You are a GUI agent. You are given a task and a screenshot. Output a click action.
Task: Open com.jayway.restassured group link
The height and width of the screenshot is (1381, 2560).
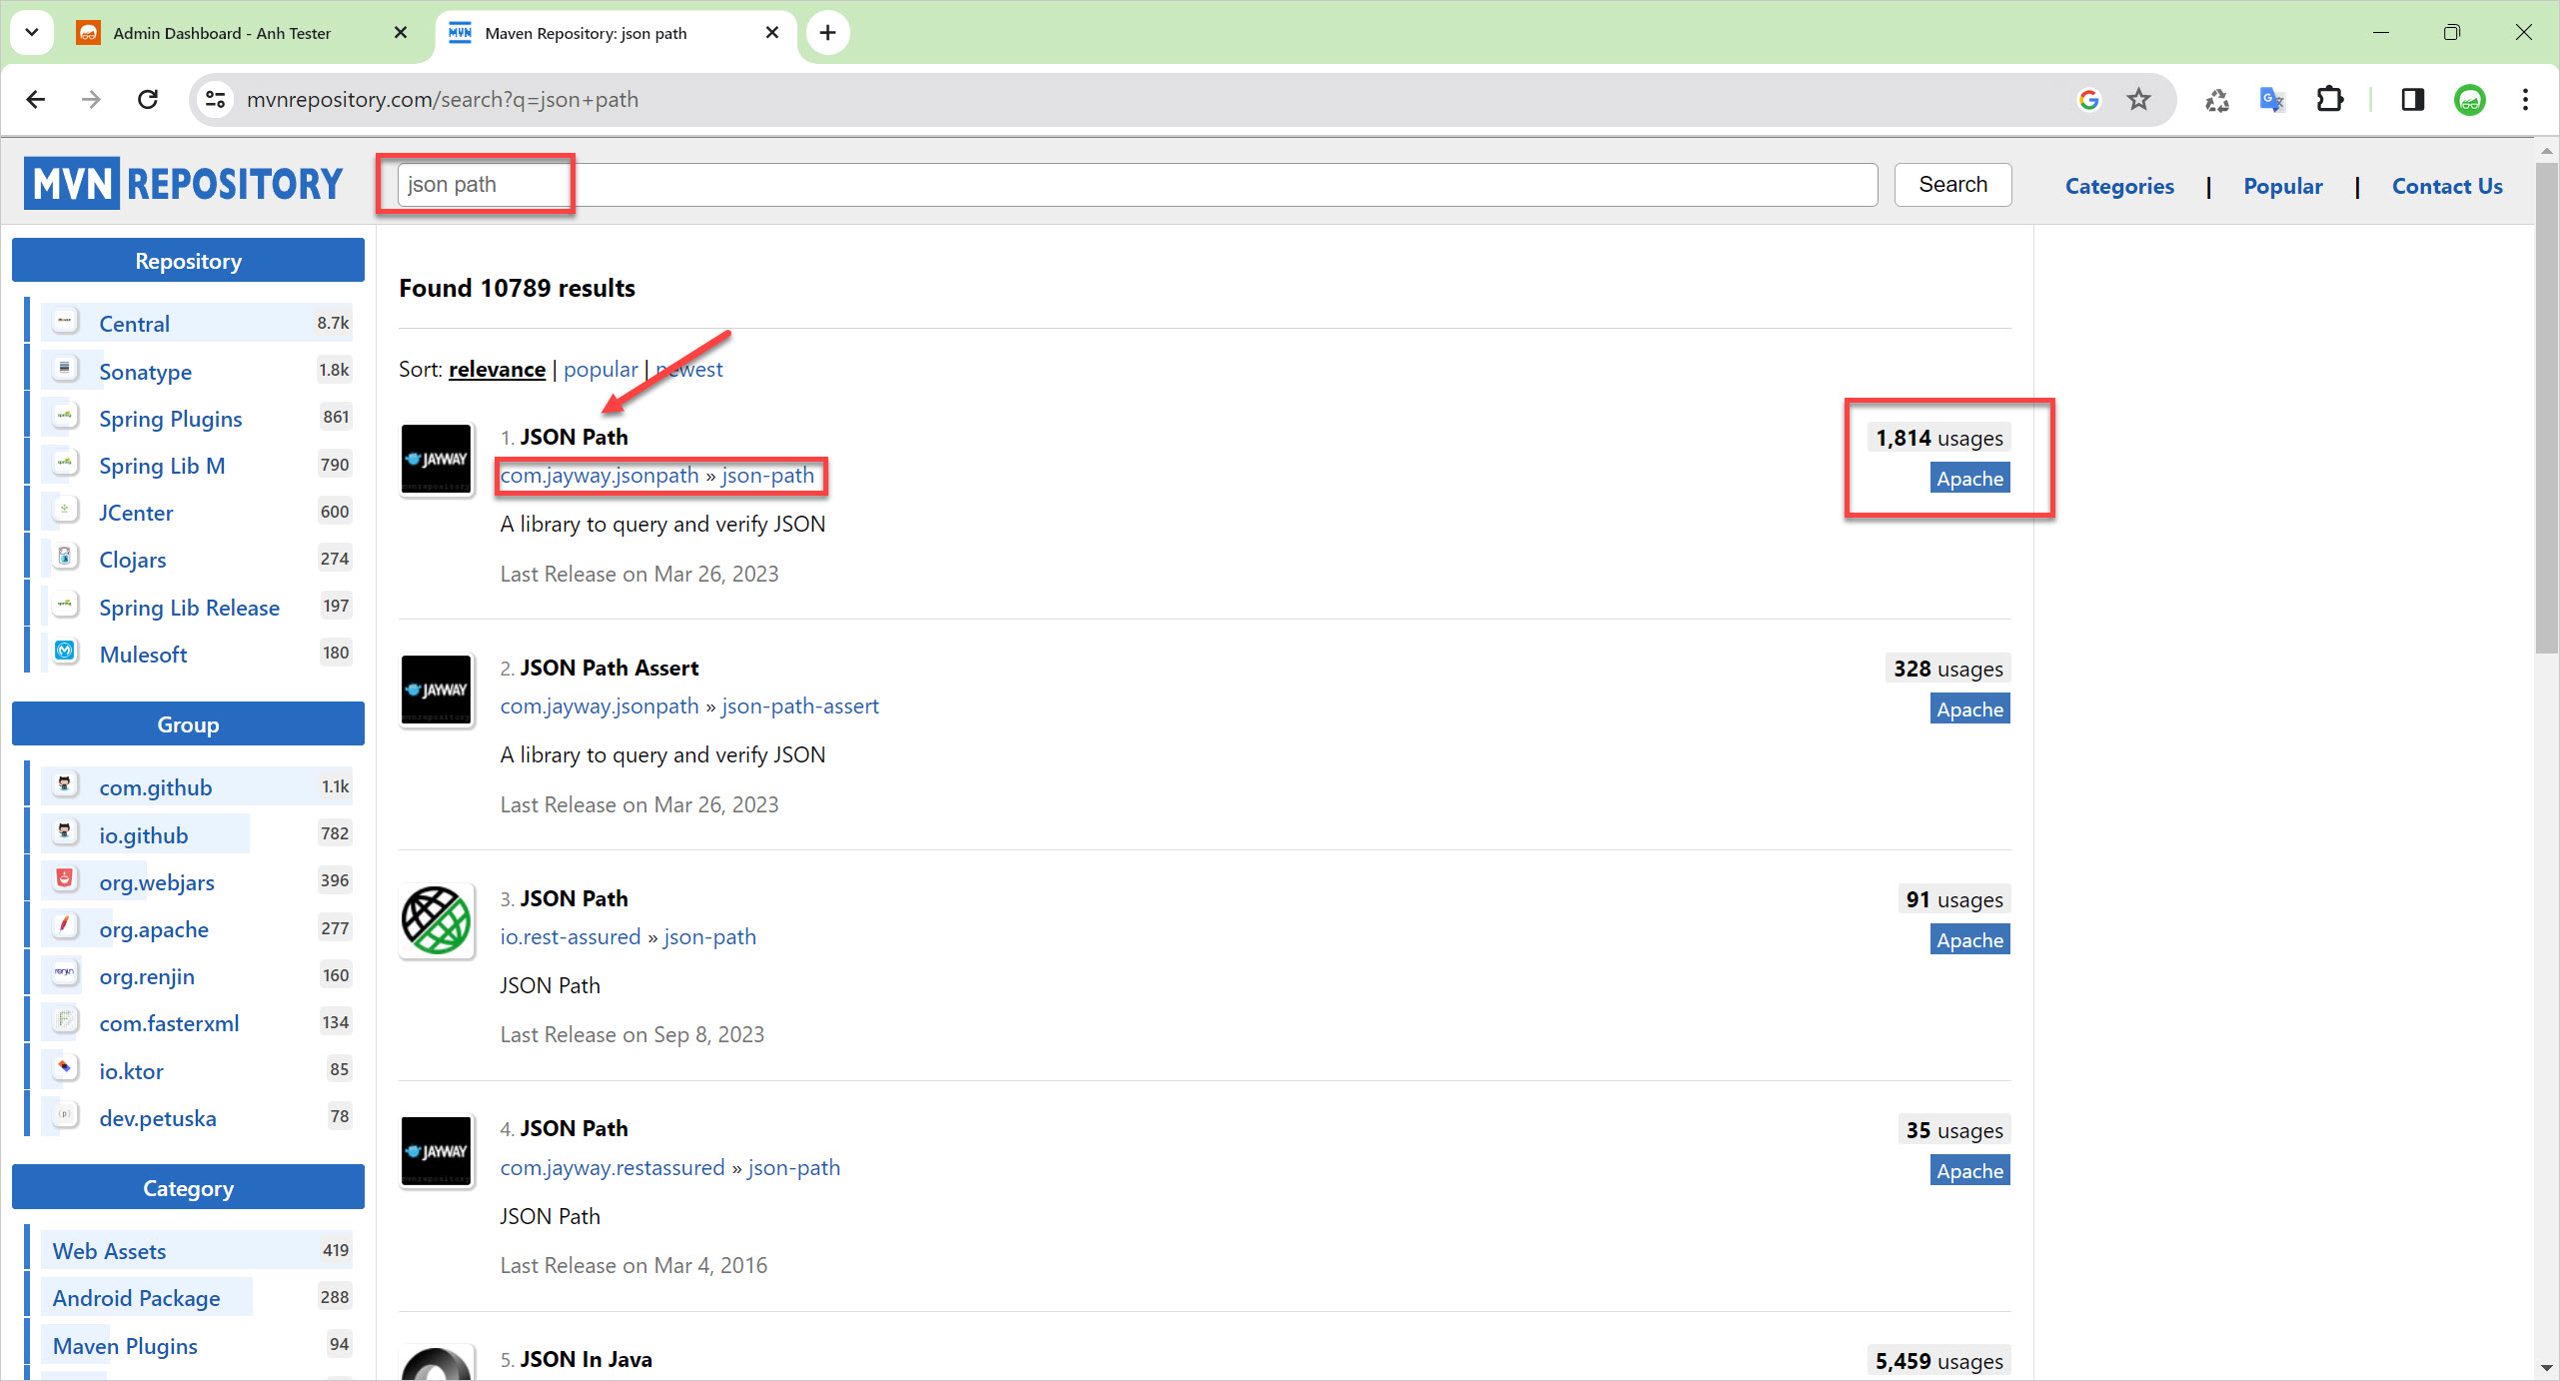click(613, 1168)
